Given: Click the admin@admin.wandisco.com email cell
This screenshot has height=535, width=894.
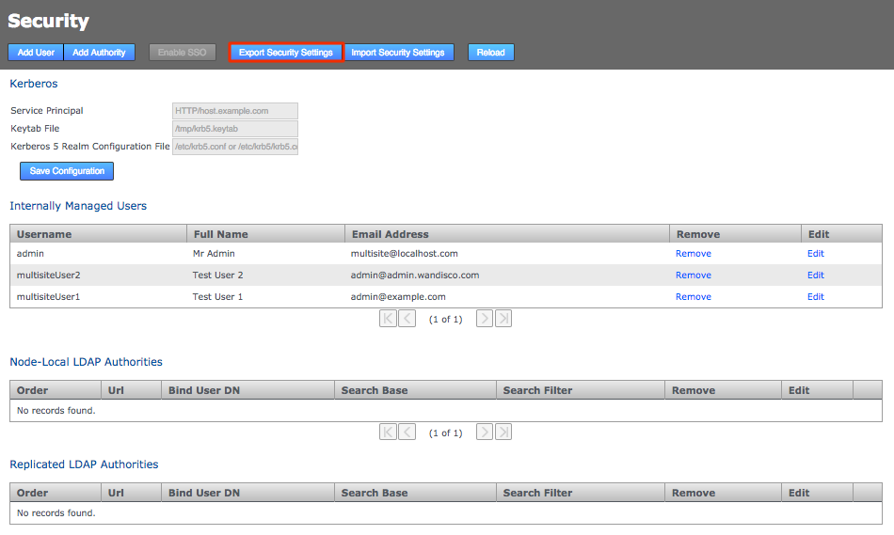Looking at the screenshot, I should pos(414,275).
